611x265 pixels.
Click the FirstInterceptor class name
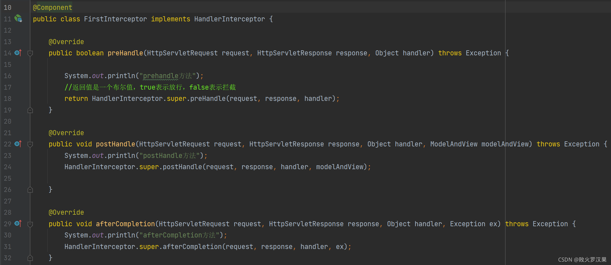pyautogui.click(x=116, y=19)
